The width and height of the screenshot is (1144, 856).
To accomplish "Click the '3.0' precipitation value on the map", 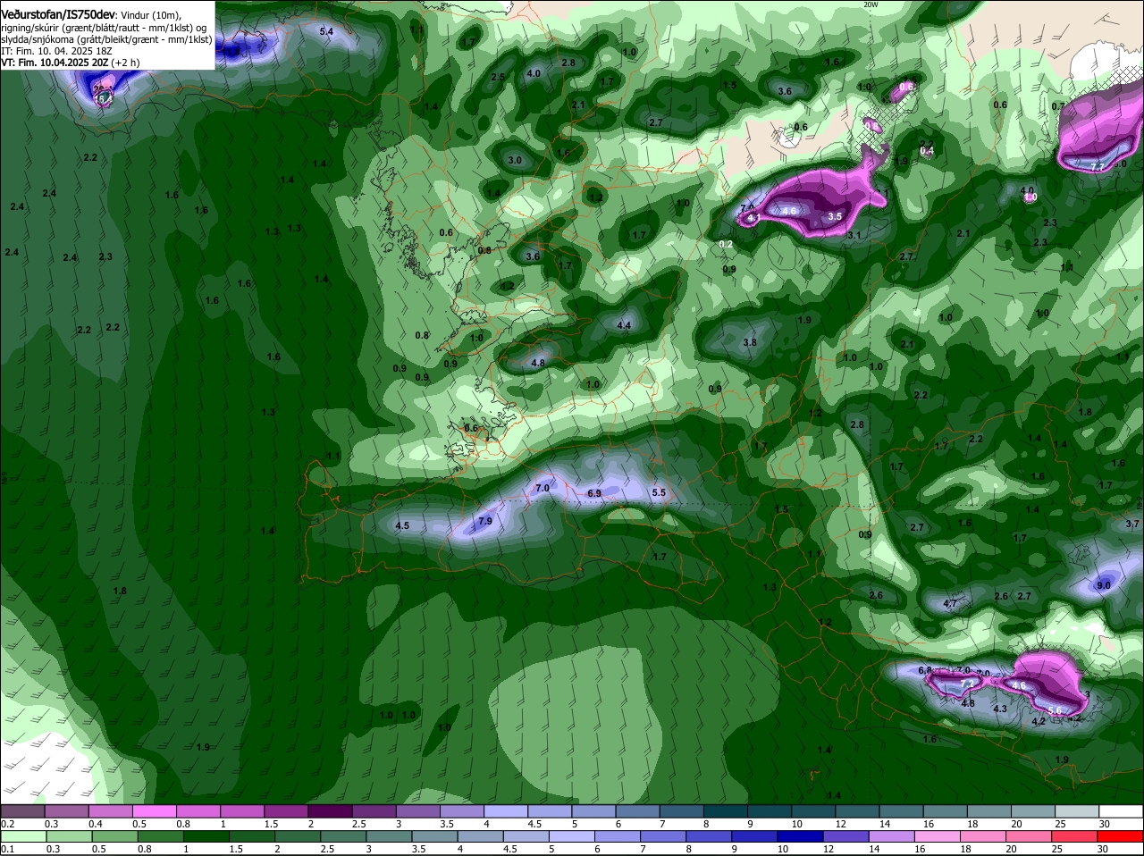I will 515,160.
